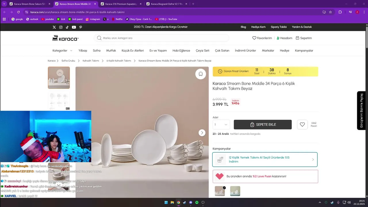Open Karaca's Instagram page from the header

[x=61, y=27]
